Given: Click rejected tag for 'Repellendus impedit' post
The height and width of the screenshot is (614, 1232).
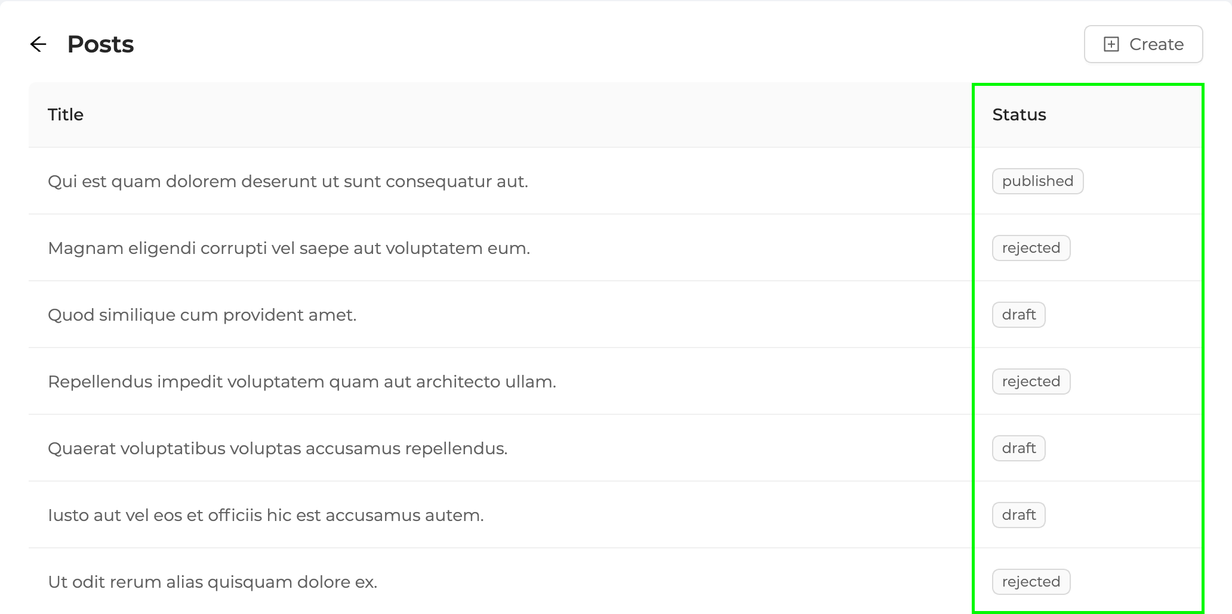Looking at the screenshot, I should click(1031, 382).
